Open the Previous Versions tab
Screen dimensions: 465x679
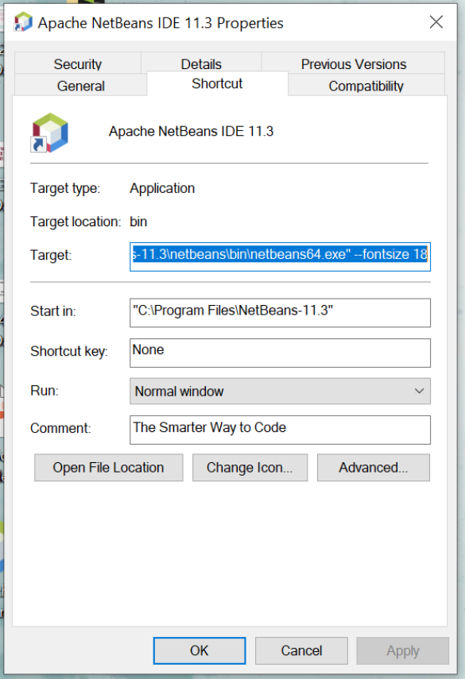(x=353, y=64)
